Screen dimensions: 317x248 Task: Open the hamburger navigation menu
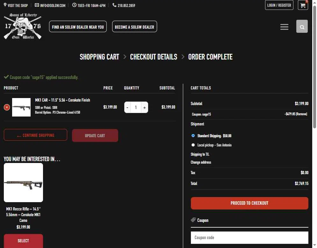pos(284,27)
